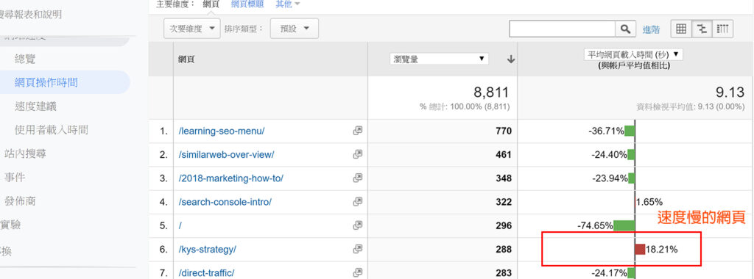
Task: Switch to 網頁標題 dimension
Action: pos(247,4)
